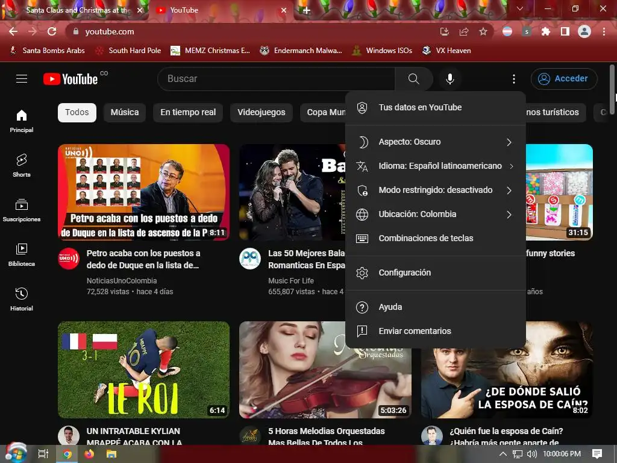This screenshot has width=617, height=463.
Task: Open Ayuda from the menu
Action: pyautogui.click(x=436, y=307)
